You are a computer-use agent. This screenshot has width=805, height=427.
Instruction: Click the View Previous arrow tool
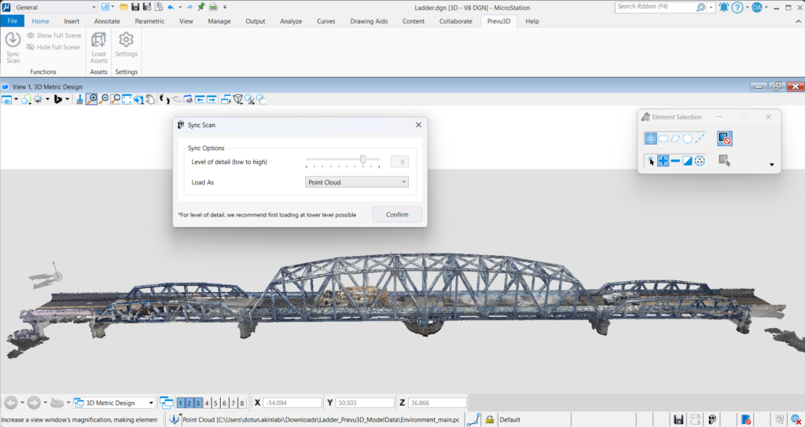click(200, 100)
